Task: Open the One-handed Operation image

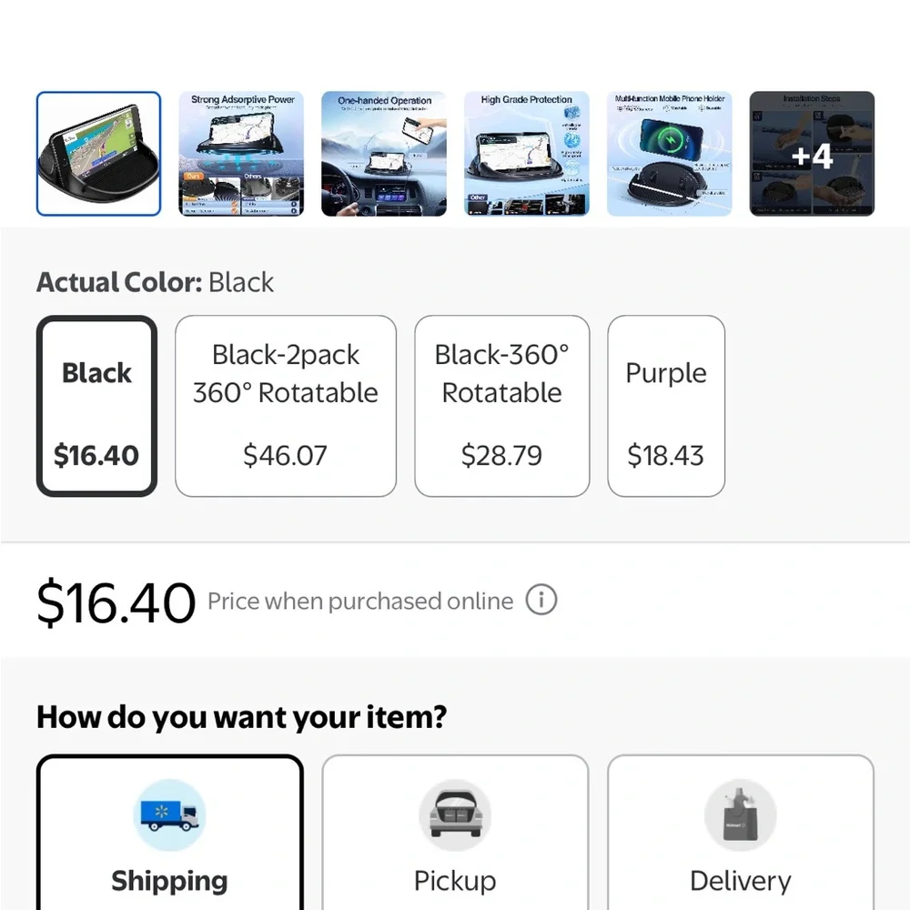Action: [x=384, y=154]
